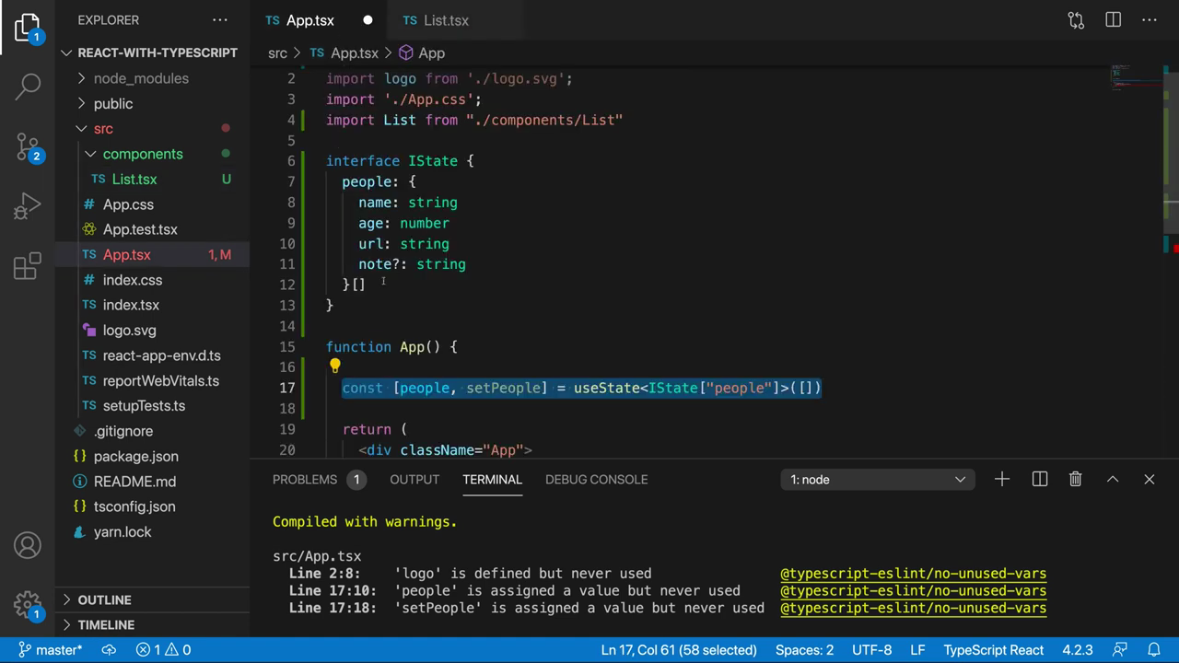This screenshot has height=663, width=1179.
Task: Open the Extensions view
Action: pyautogui.click(x=28, y=266)
